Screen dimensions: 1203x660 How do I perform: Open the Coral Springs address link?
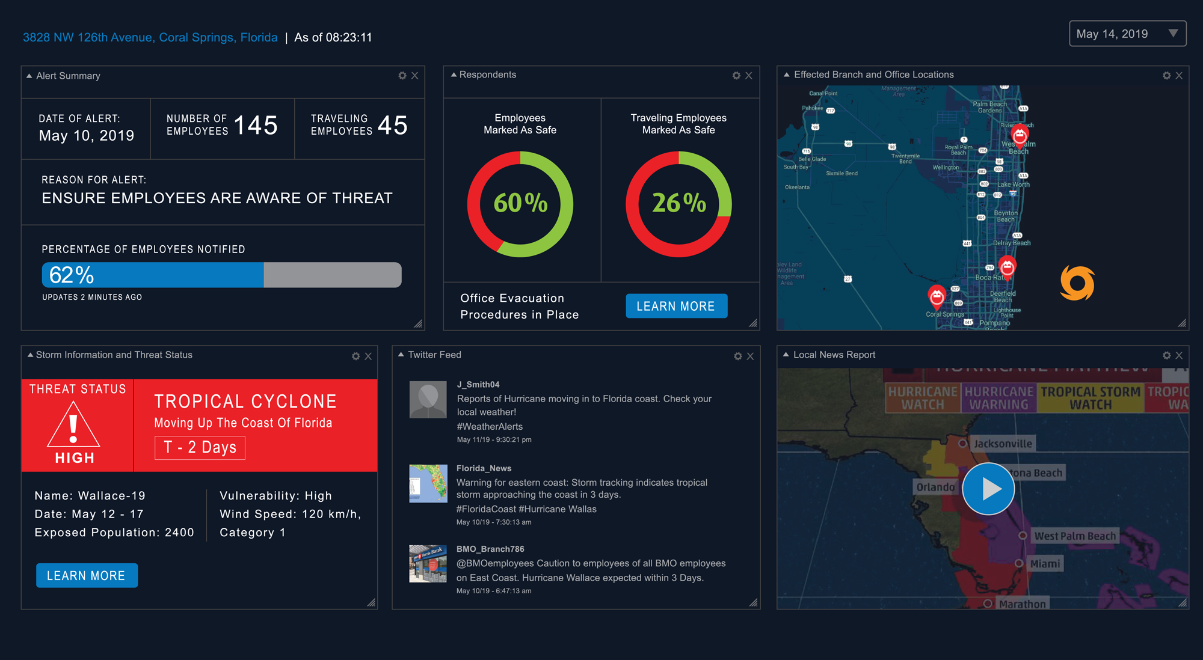(x=150, y=37)
